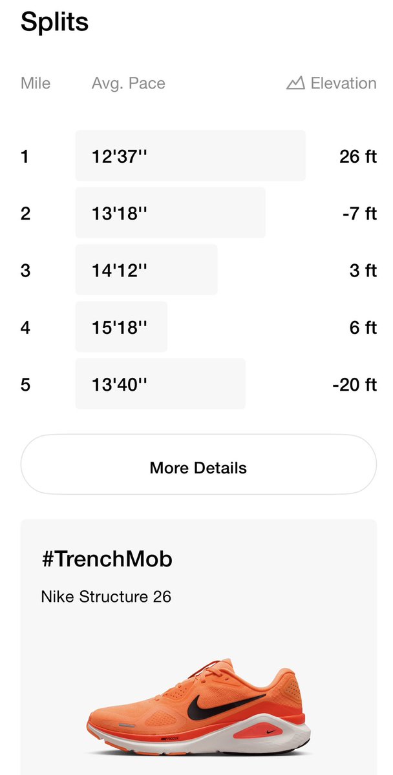Tap the Splits section heading
This screenshot has width=393, height=775.
[55, 22]
